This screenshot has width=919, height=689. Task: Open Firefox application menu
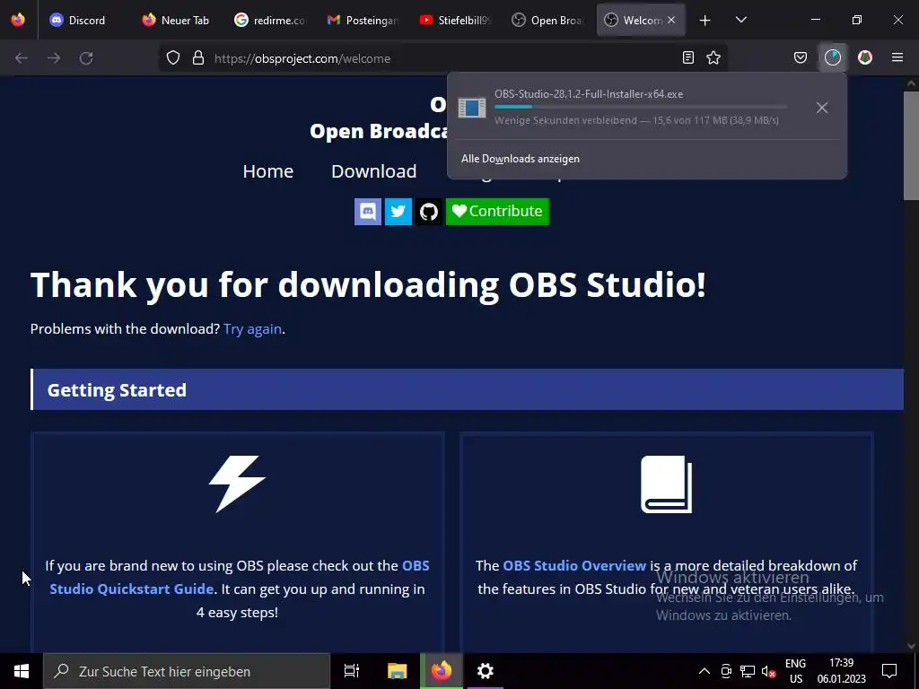(x=897, y=57)
